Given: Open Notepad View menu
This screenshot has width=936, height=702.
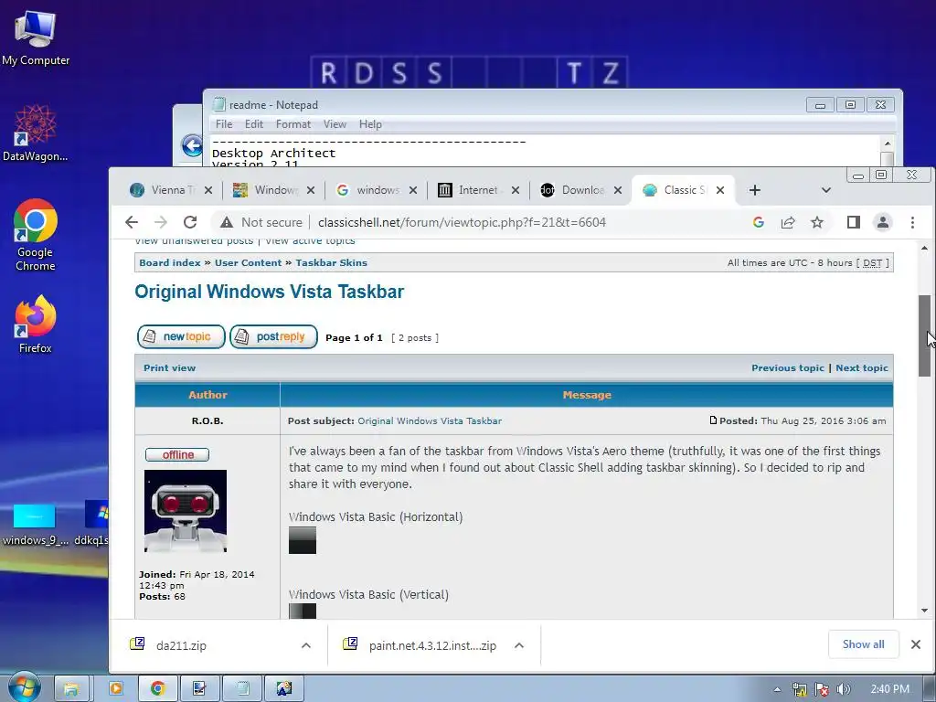Looking at the screenshot, I should click(335, 124).
